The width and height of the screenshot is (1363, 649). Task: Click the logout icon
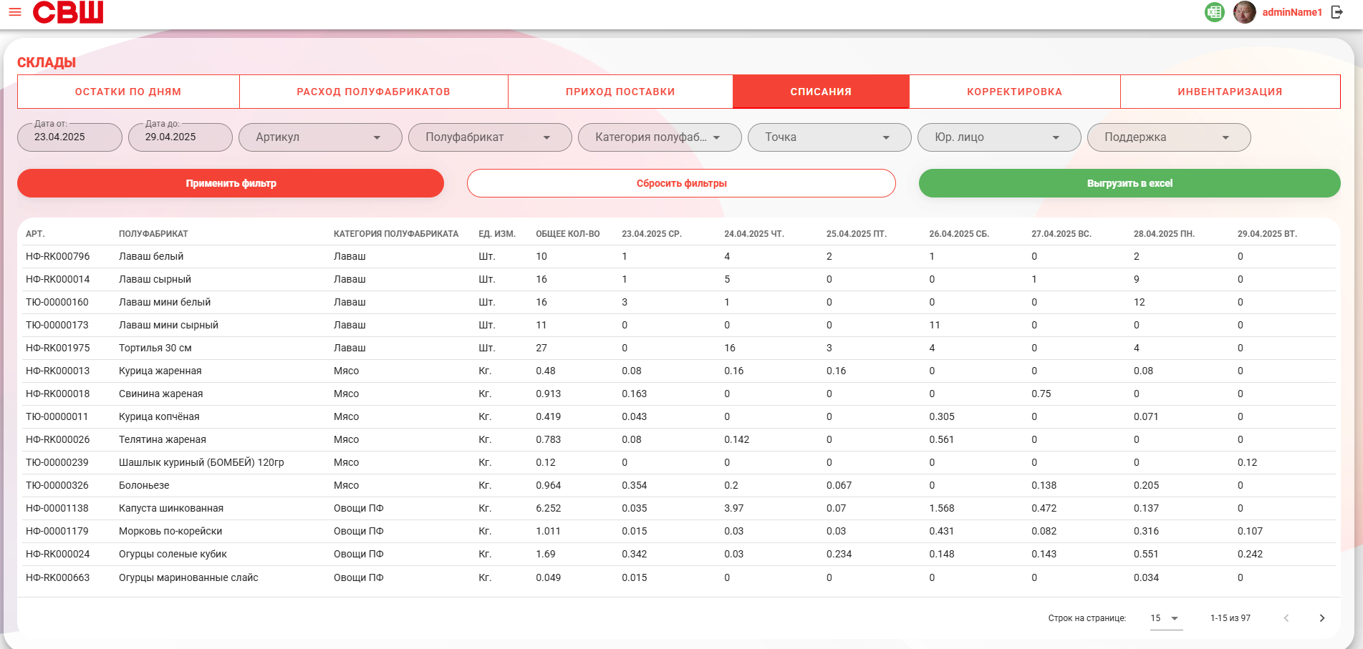pos(1337,12)
